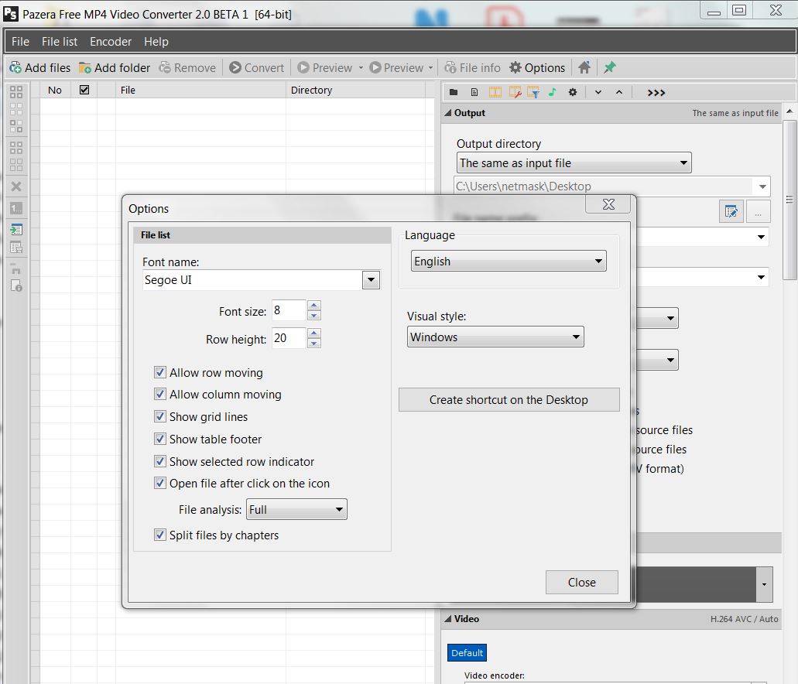Click the Row height value field
The width and height of the screenshot is (798, 684).
tap(289, 338)
